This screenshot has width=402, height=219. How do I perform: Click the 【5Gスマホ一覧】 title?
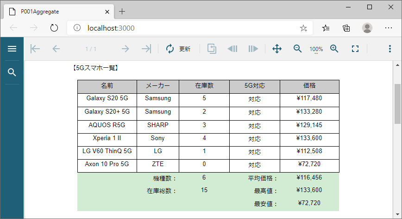point(95,68)
